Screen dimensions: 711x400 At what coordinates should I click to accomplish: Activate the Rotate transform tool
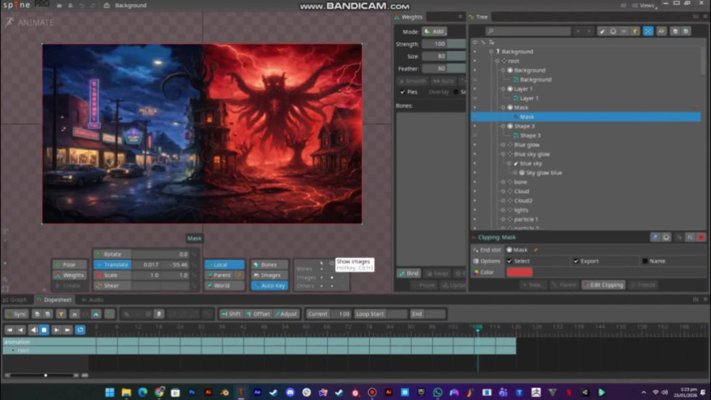pos(112,254)
